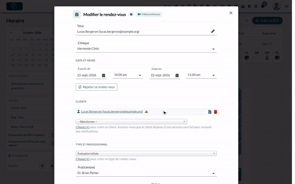Open the Type : Tous filter
The width and height of the screenshot is (295, 184).
coord(31,117)
